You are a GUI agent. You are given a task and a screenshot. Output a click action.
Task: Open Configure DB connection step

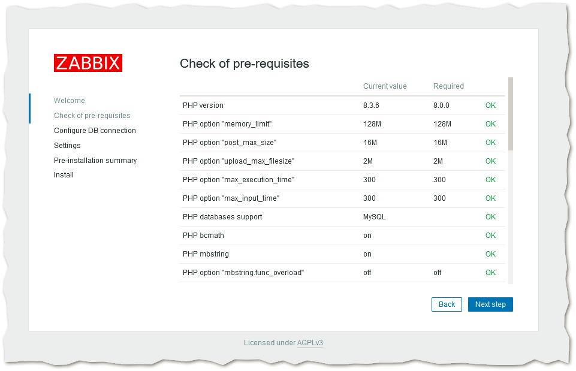click(x=95, y=131)
